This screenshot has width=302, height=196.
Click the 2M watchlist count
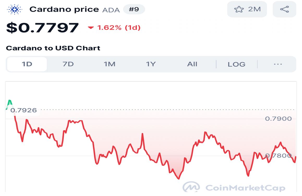pos(254,9)
